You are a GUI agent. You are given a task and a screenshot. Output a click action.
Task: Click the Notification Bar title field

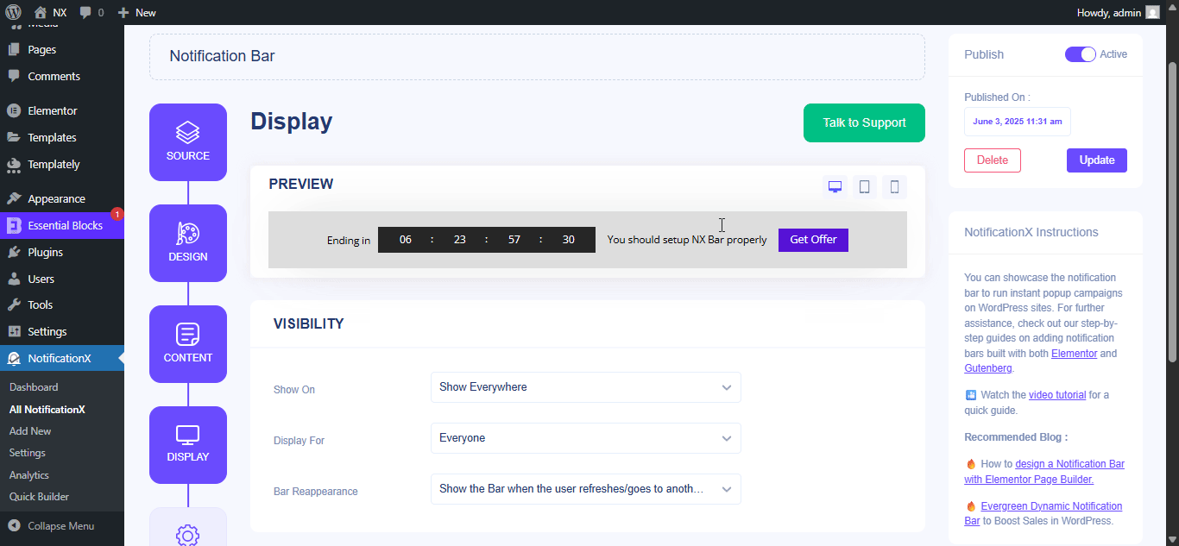537,57
